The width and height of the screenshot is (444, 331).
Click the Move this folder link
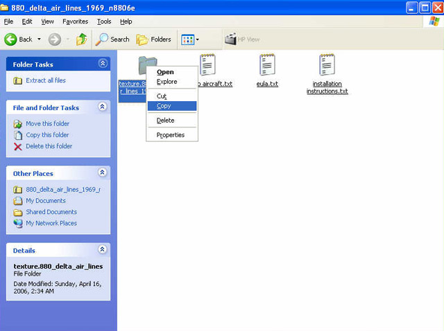coord(48,124)
